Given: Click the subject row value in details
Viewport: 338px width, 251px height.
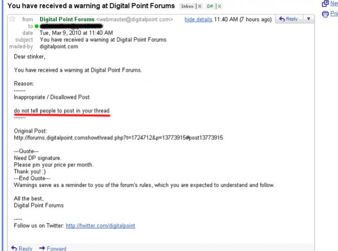Looking at the screenshot, I should (103, 40).
